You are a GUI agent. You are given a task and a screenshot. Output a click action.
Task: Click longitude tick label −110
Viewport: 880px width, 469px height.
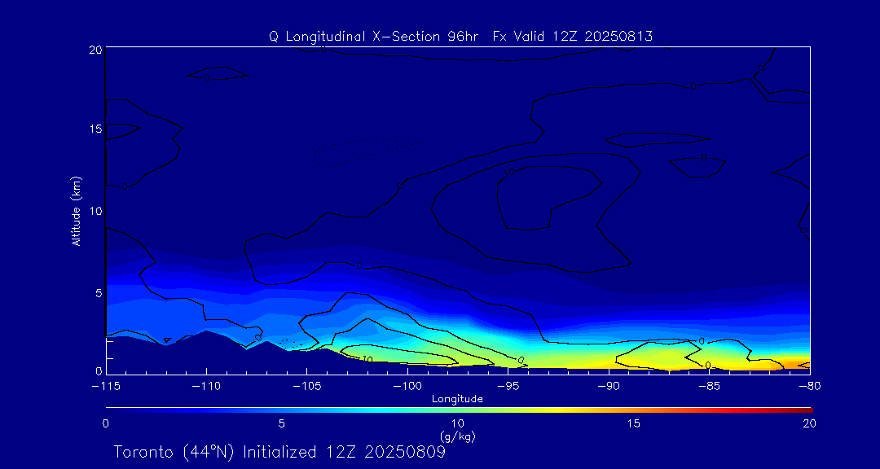(x=206, y=387)
